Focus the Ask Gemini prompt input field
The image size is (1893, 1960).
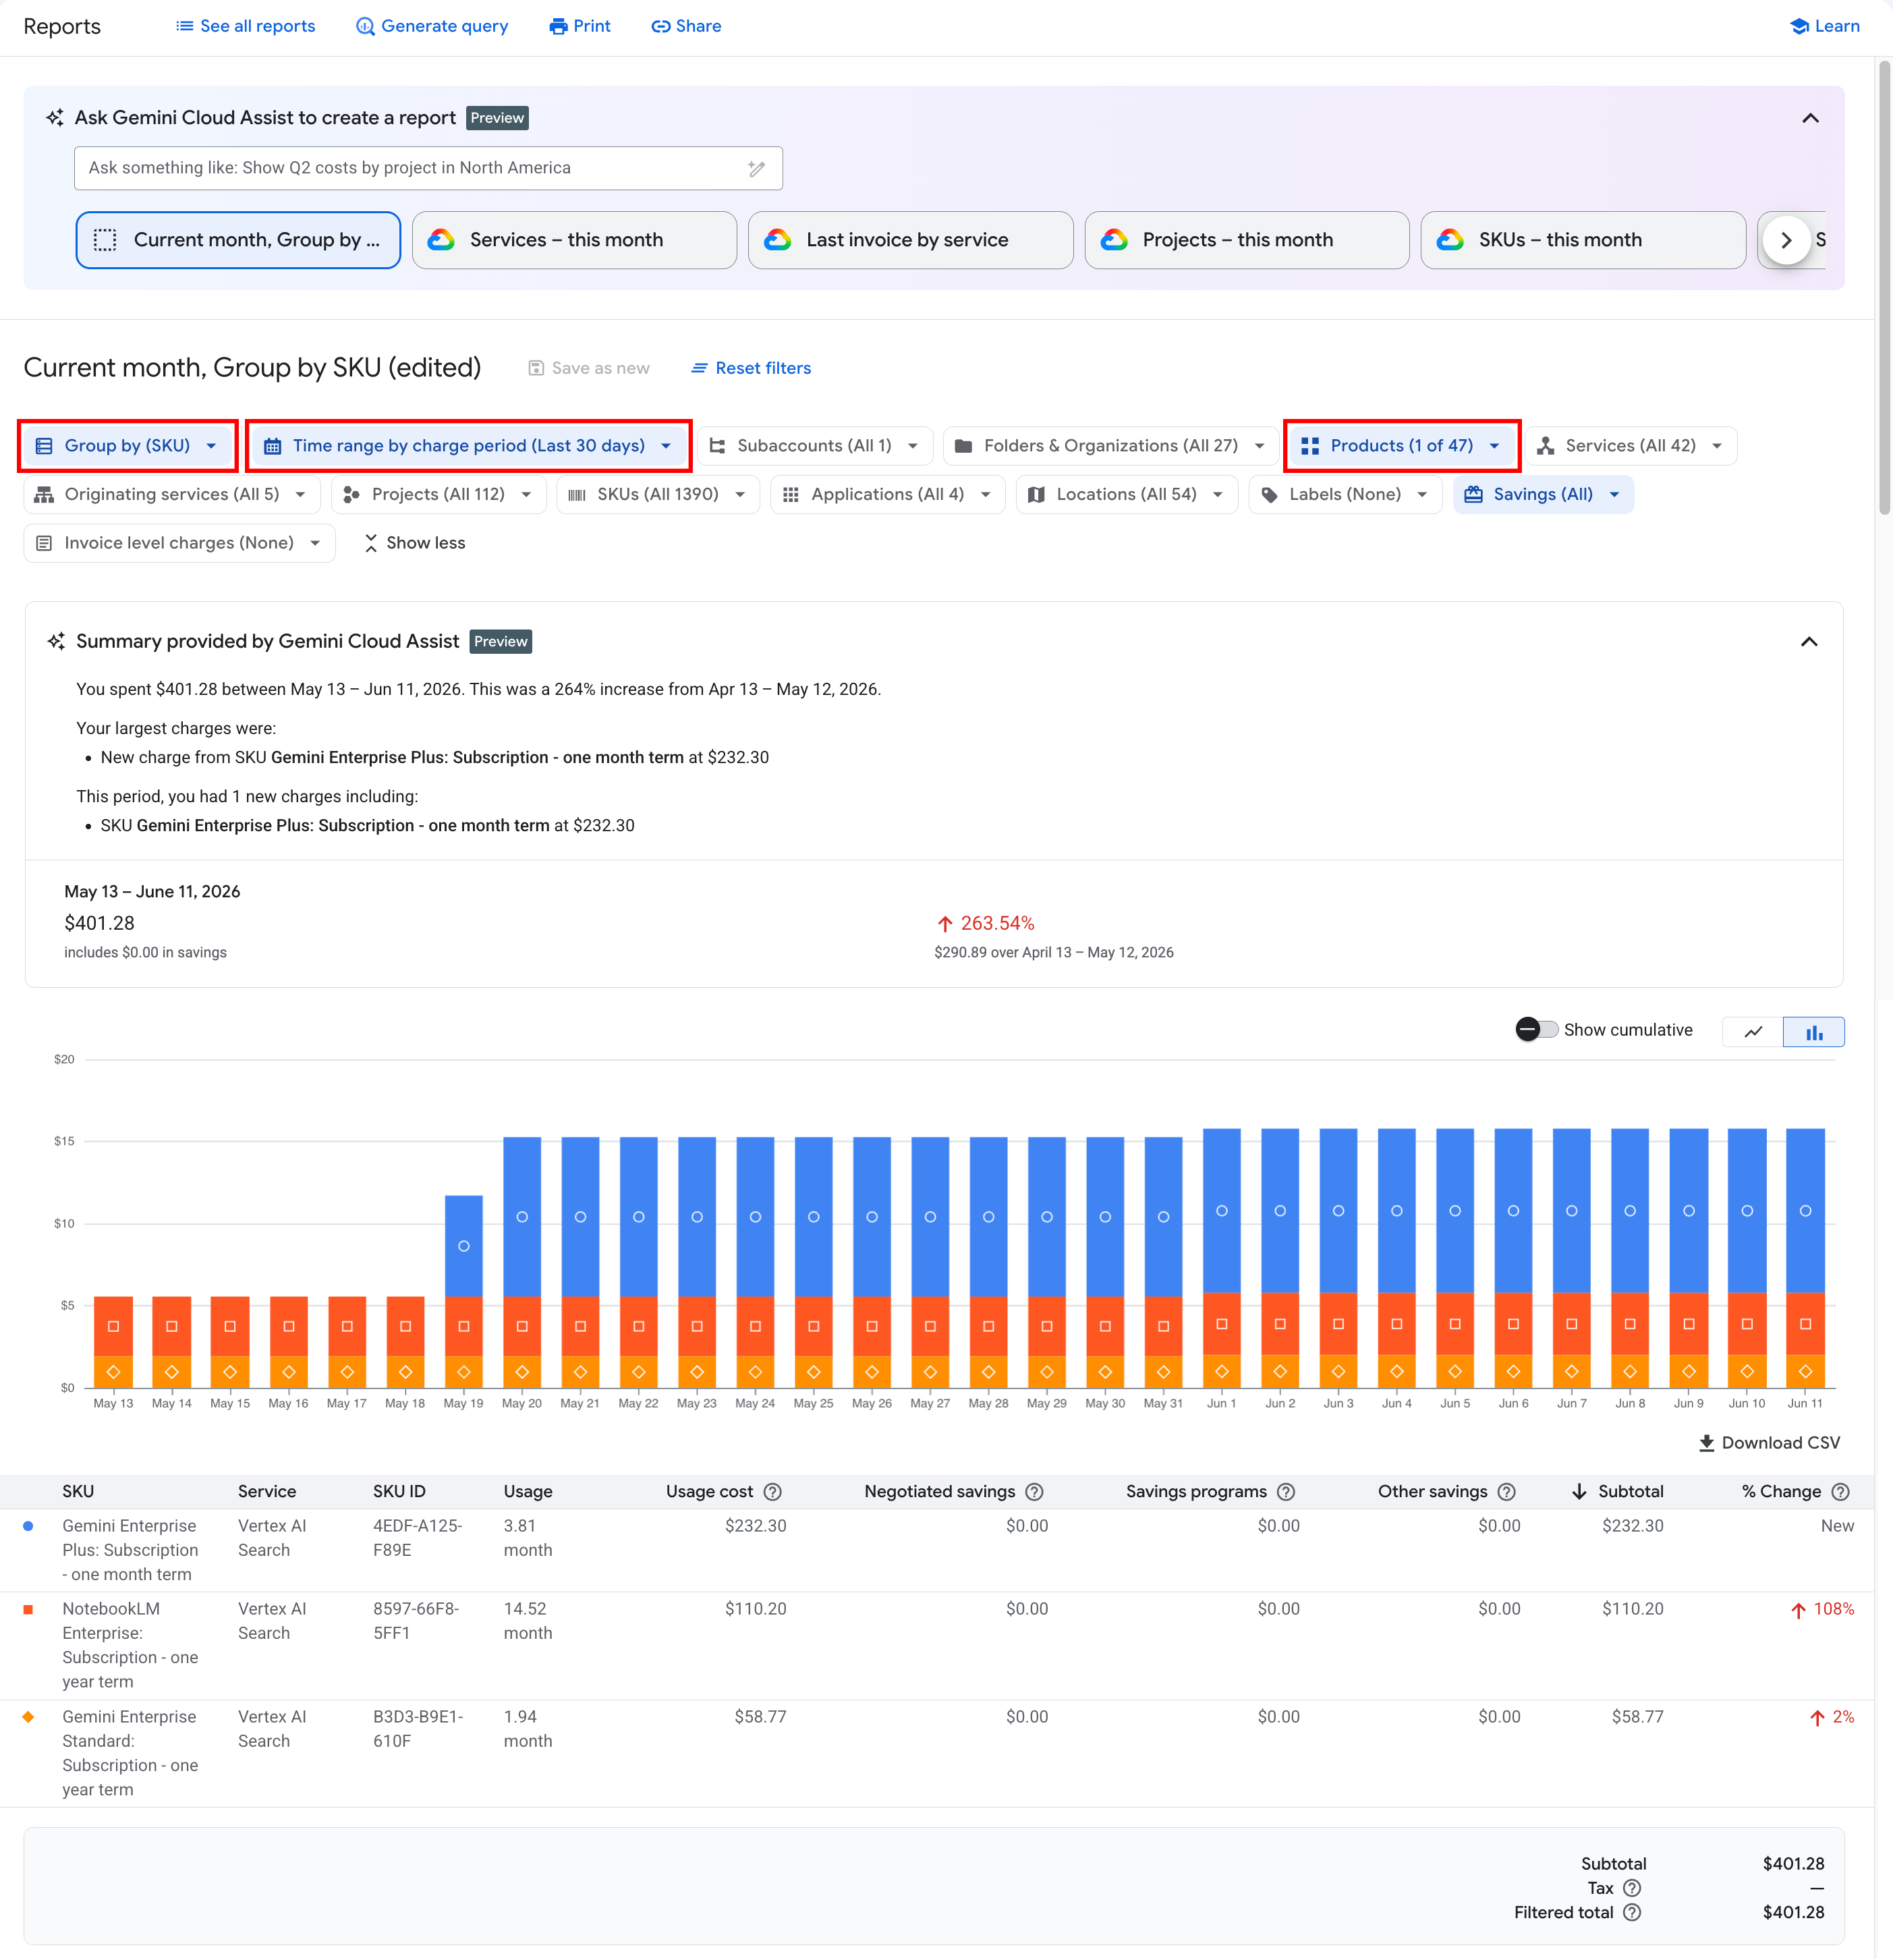(428, 168)
